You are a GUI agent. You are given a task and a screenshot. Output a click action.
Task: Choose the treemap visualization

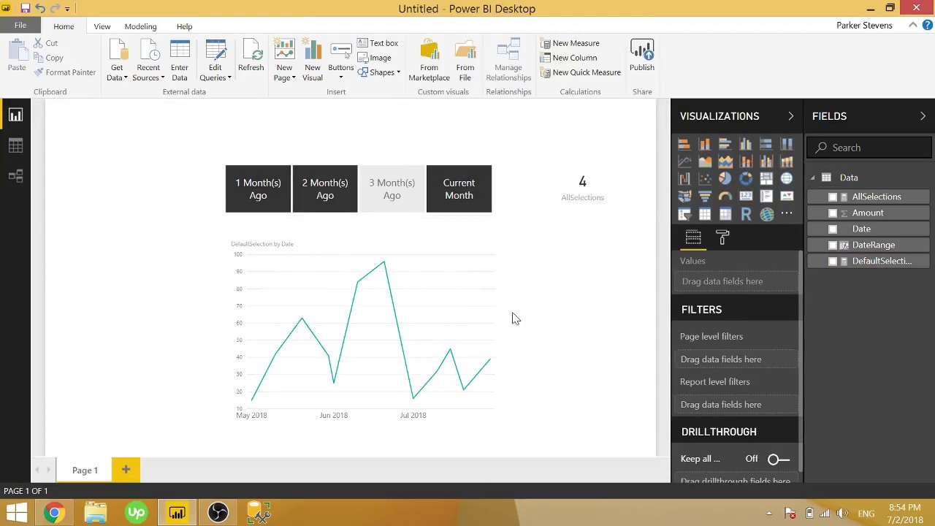[766, 179]
